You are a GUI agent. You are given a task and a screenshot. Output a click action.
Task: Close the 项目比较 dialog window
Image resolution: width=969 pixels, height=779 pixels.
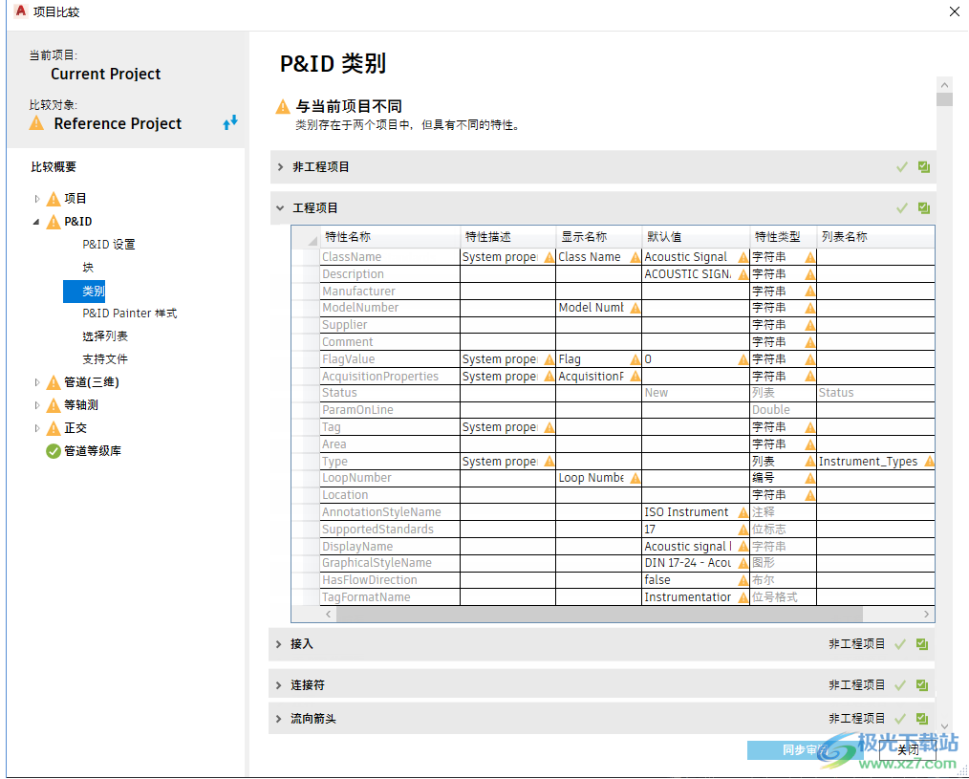pos(954,11)
